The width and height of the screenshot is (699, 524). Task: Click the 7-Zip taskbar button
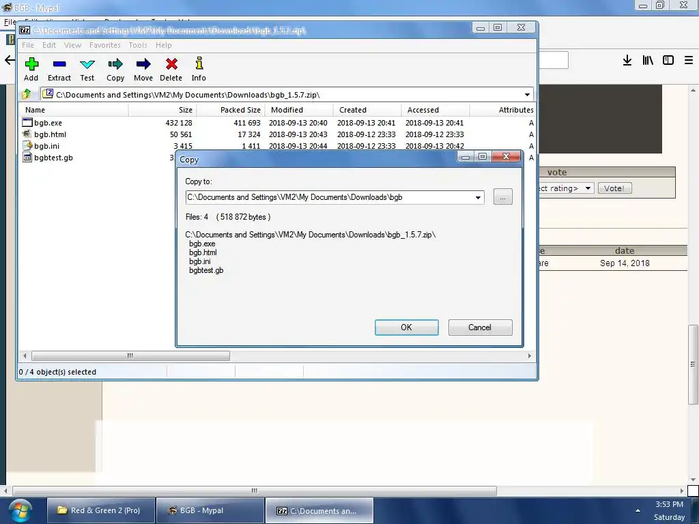pos(319,510)
